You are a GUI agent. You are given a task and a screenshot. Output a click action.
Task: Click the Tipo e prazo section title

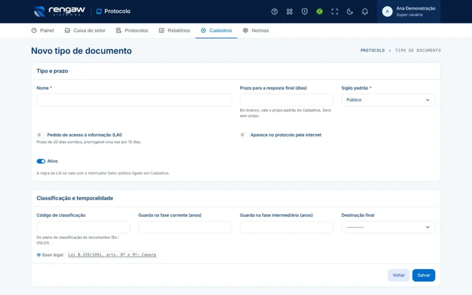53,71
